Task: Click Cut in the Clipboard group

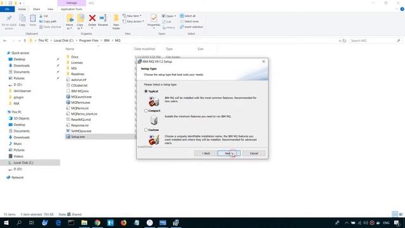Action: pyautogui.click(x=44, y=16)
